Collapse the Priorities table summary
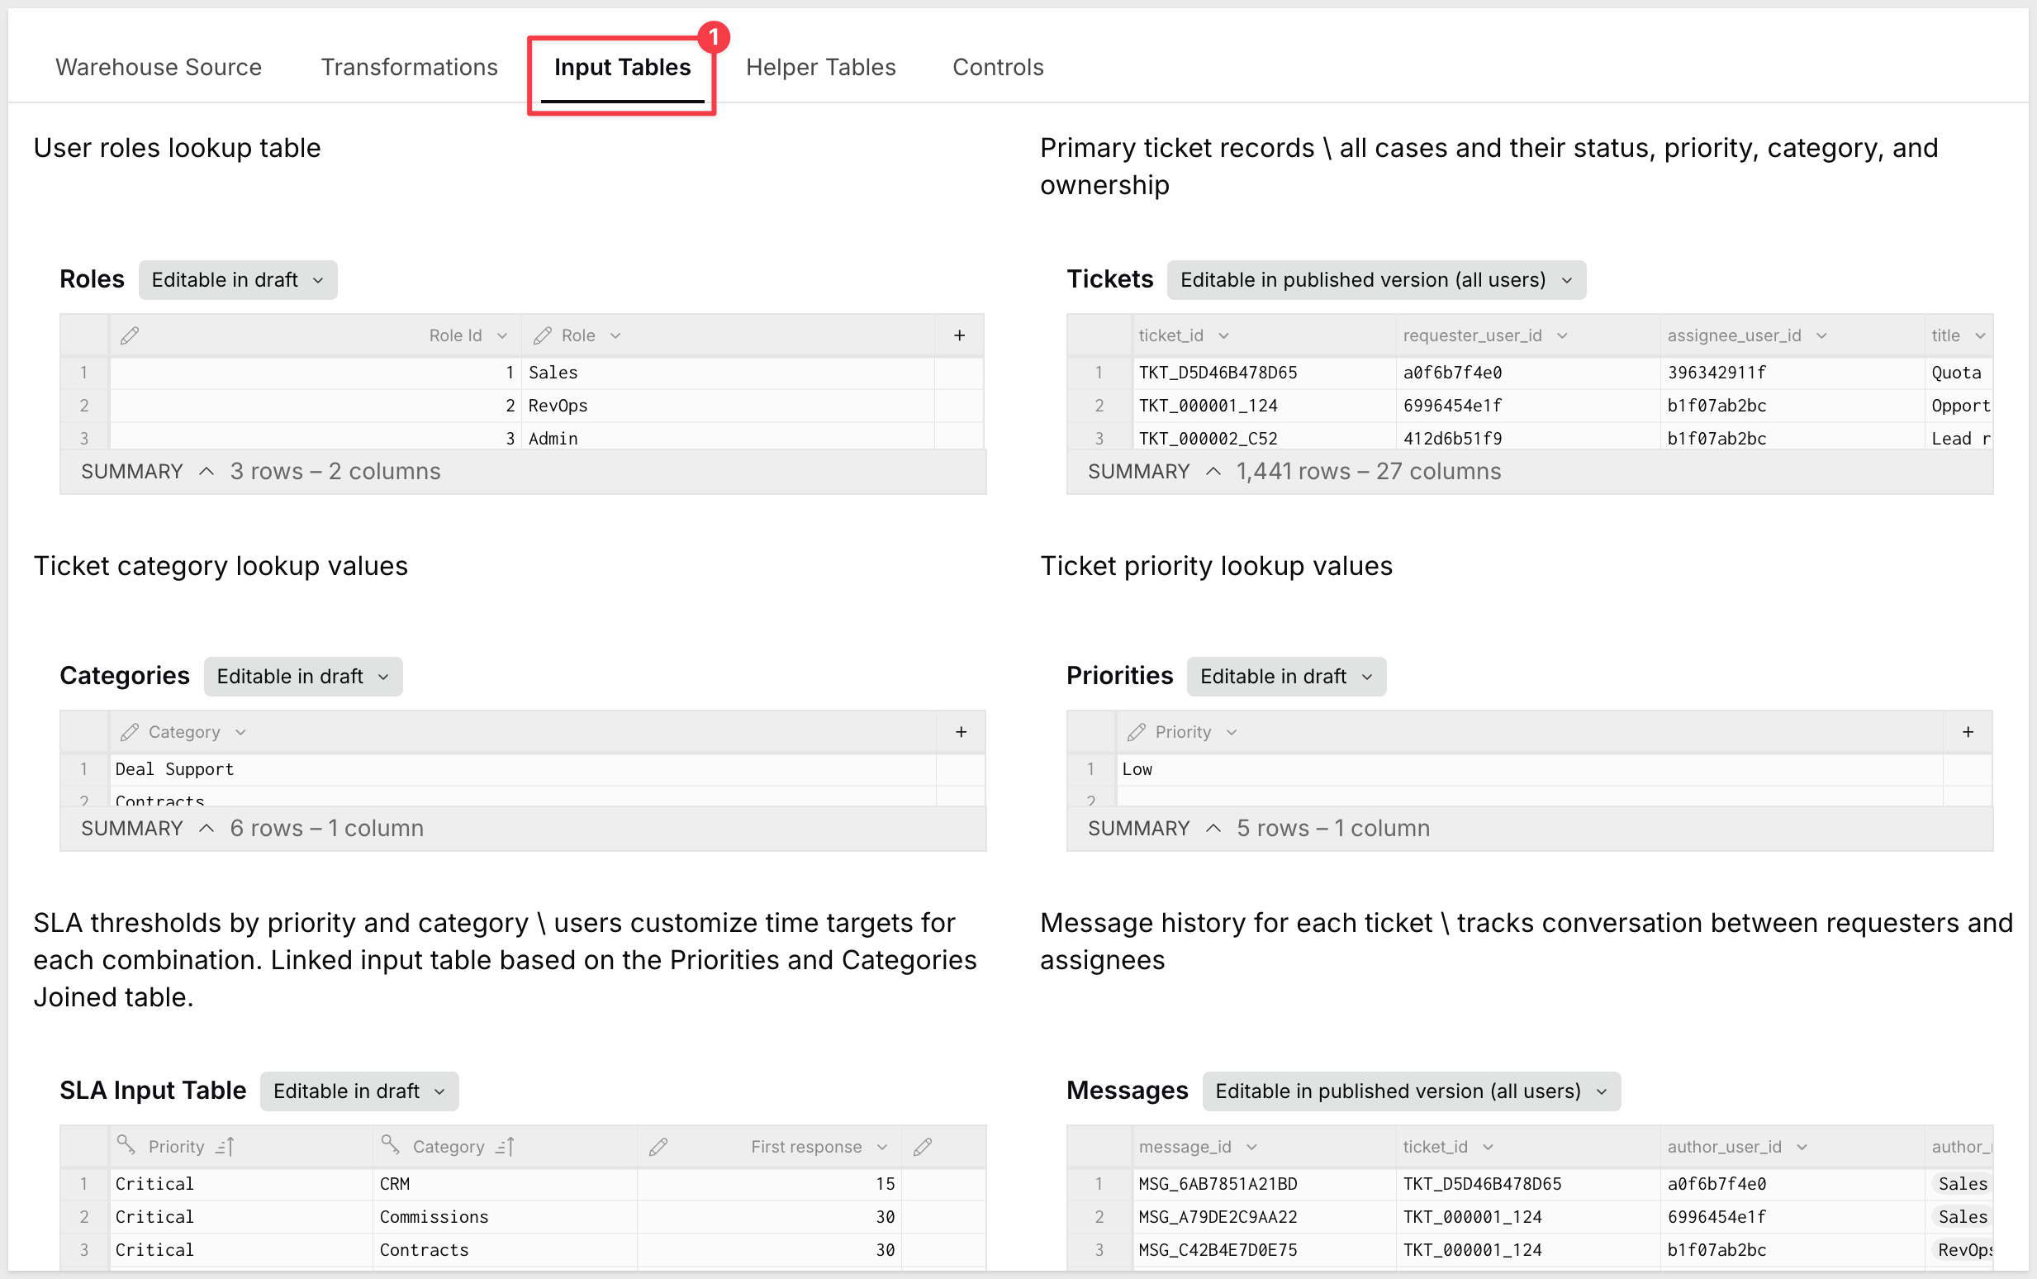 click(x=1213, y=828)
